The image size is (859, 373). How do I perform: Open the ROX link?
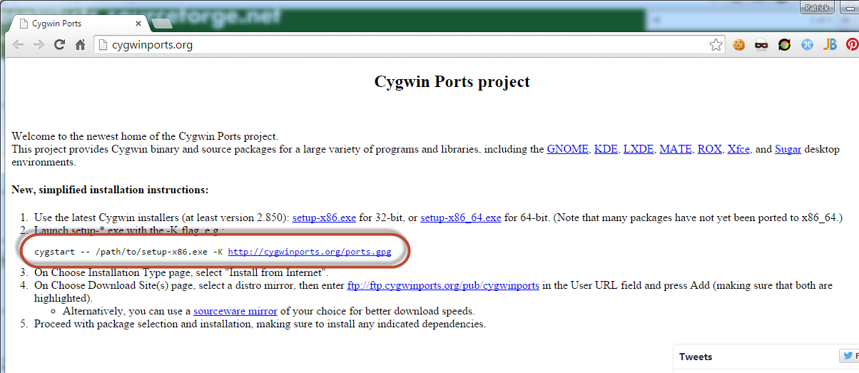pos(710,149)
